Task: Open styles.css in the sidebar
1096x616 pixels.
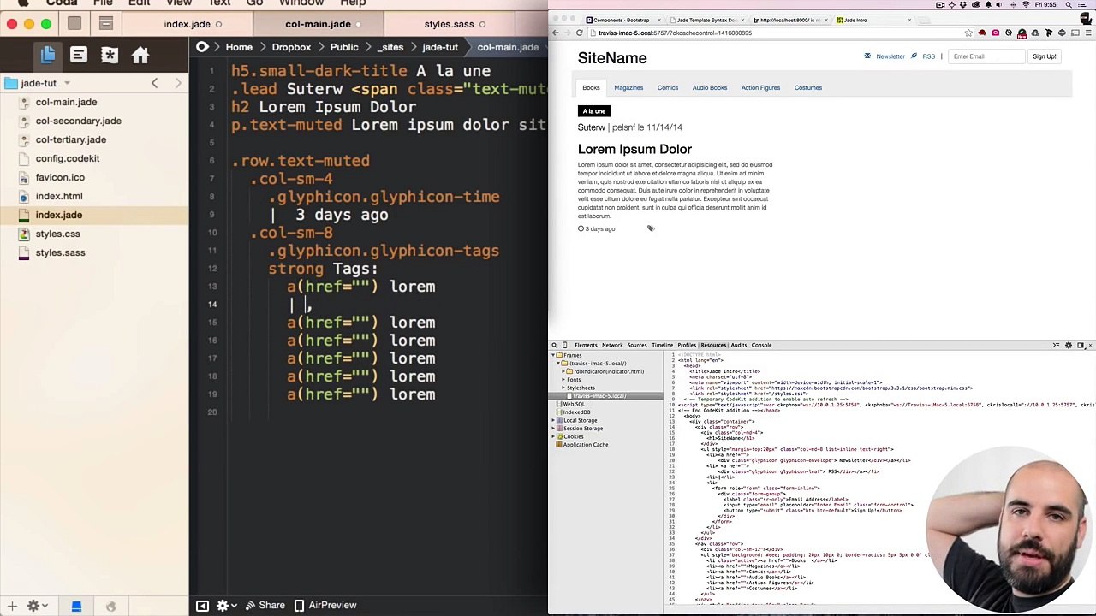Action: 57,234
